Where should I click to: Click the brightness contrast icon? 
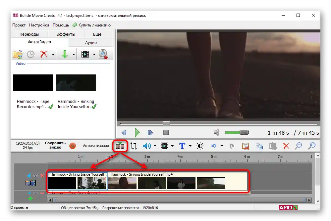point(200,146)
